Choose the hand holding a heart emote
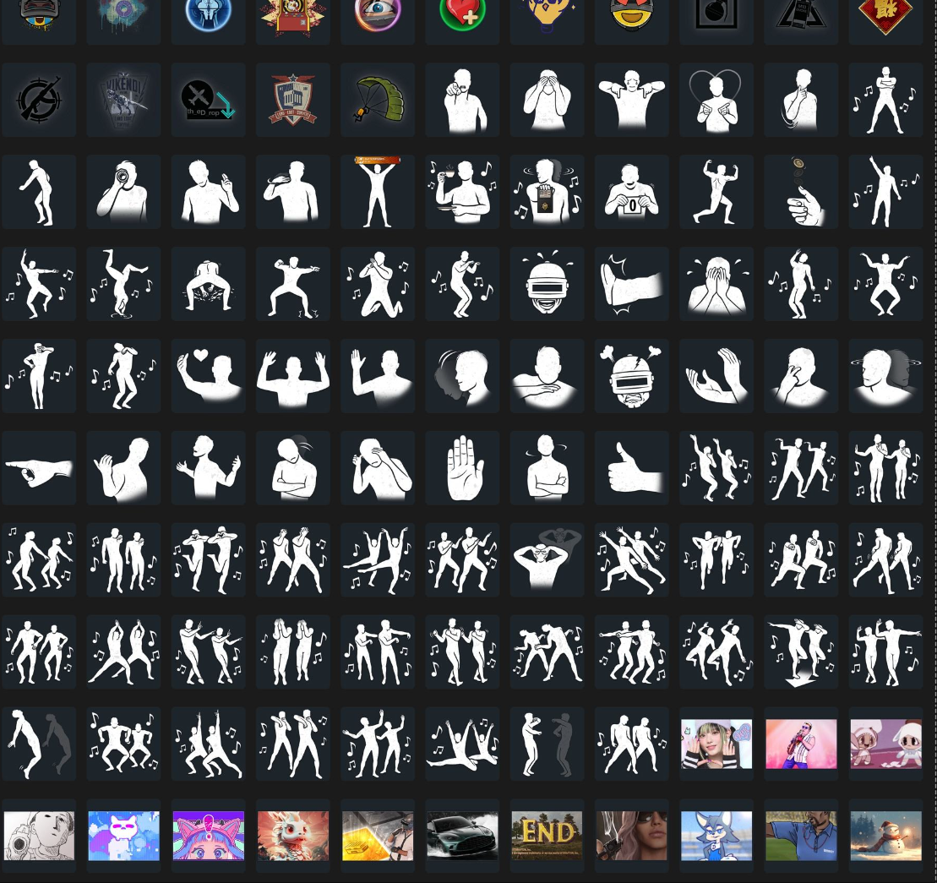Viewport: 937px width, 883px height. [209, 376]
